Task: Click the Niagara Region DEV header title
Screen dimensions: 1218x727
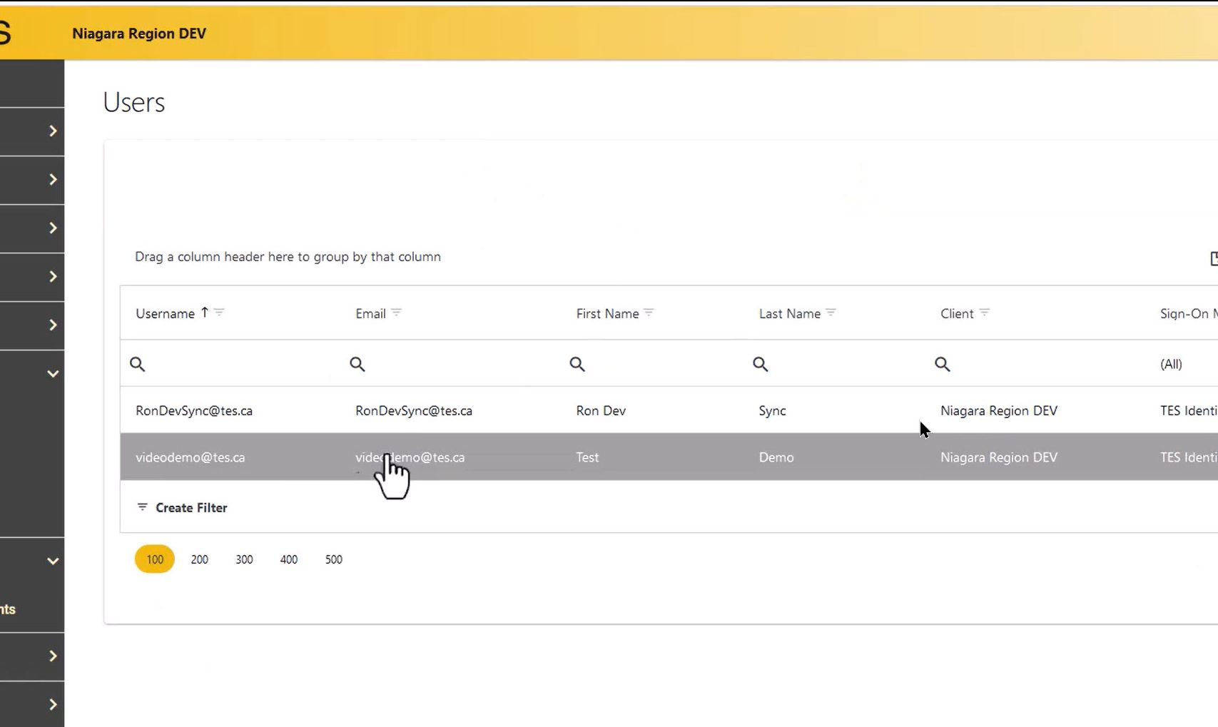Action: pyautogui.click(x=139, y=34)
